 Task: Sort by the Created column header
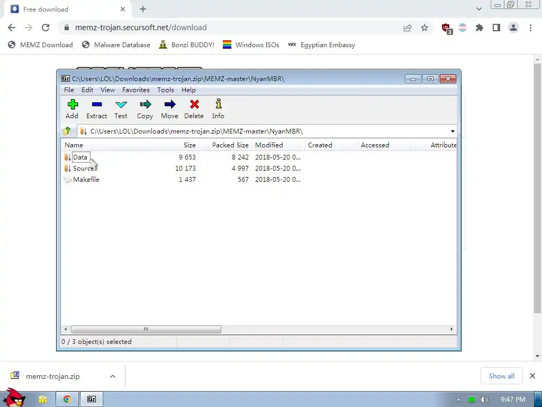(331, 145)
